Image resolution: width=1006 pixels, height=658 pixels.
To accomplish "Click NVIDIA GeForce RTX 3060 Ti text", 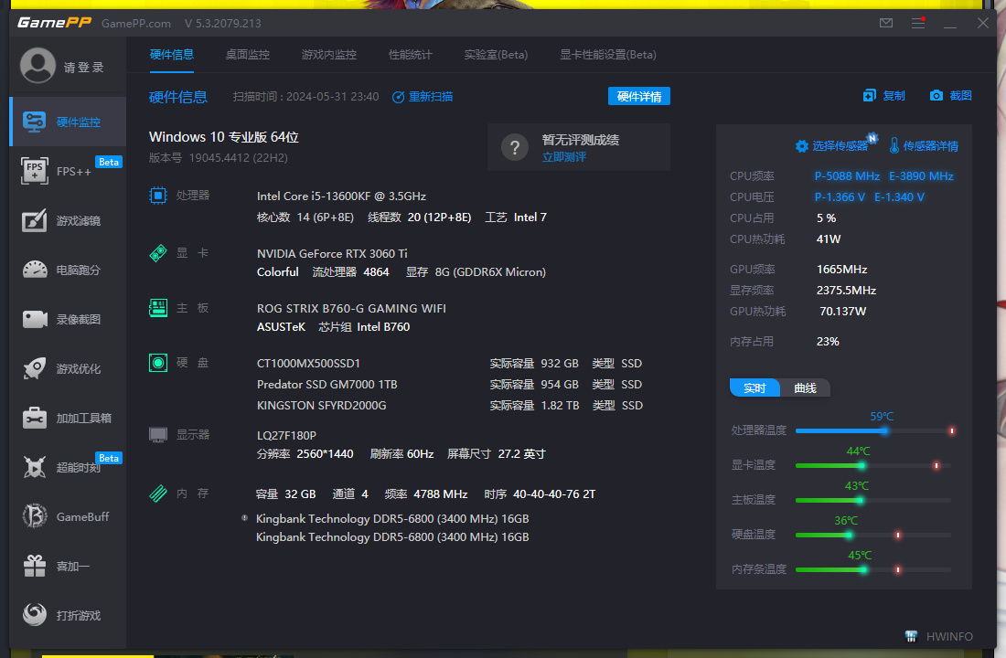I will [x=332, y=253].
